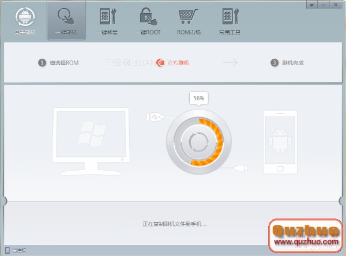Open the 一键修复 repair tool
Viewport: 346px width, 256px height.
(107, 21)
